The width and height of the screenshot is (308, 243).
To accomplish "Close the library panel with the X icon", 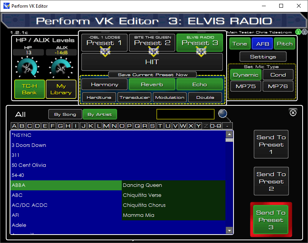I will 293,112.
